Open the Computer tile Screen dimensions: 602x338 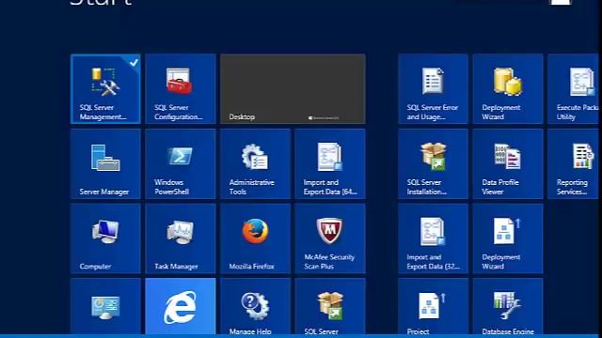coord(105,238)
